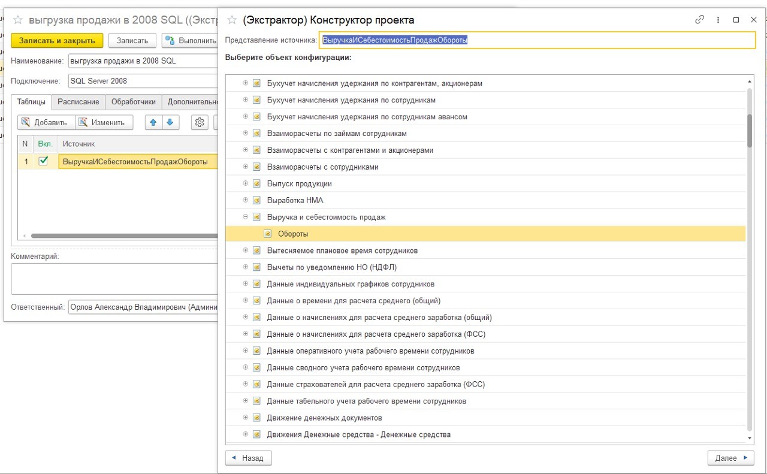Open the Обработчики tab
Screen dimensions: 767x474
pyautogui.click(x=134, y=102)
